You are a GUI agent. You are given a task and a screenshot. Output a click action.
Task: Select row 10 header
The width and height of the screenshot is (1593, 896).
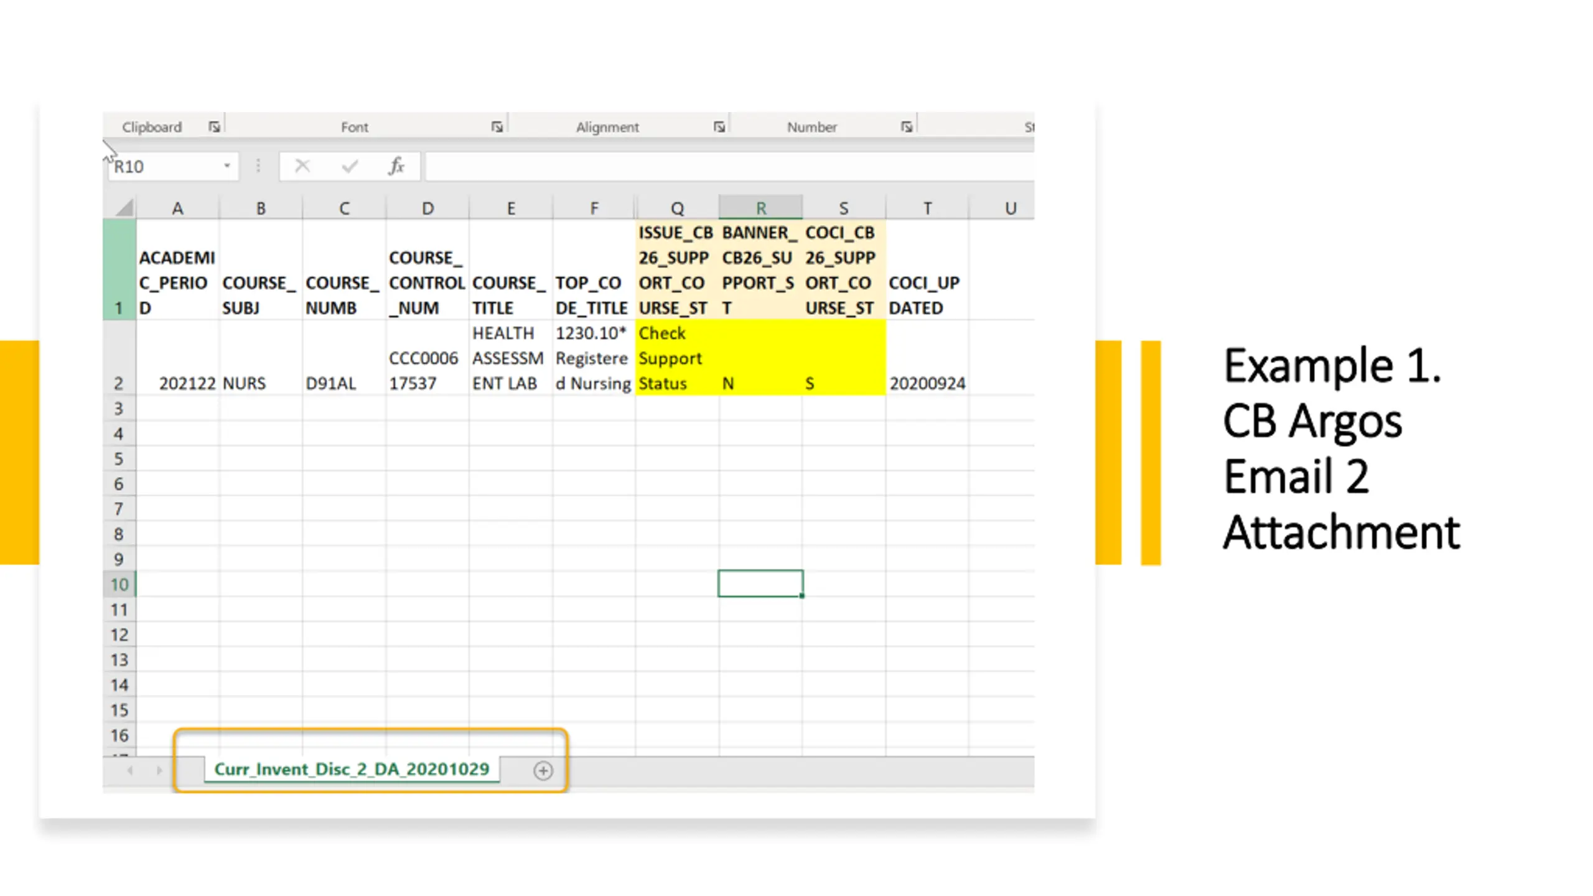pyautogui.click(x=119, y=584)
